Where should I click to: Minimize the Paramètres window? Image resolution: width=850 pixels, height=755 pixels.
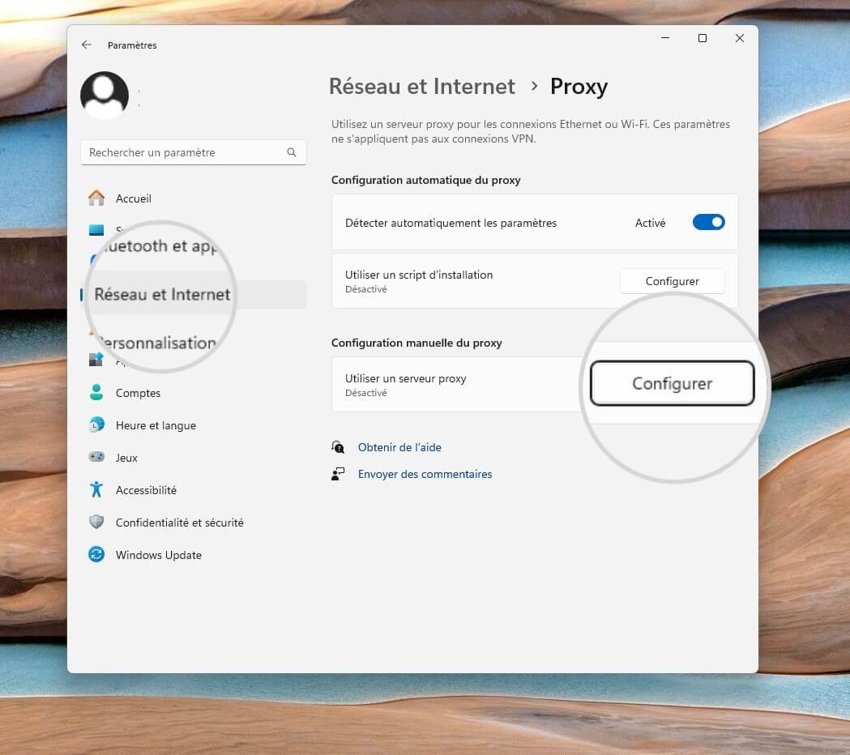click(665, 38)
